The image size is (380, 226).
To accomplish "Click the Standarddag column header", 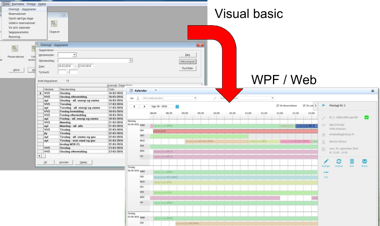I will (x=83, y=89).
